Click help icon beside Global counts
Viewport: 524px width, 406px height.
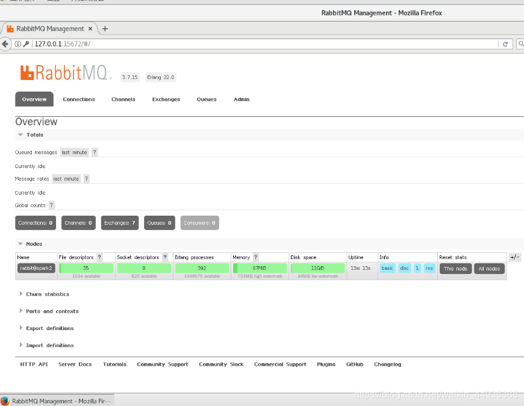coord(51,205)
